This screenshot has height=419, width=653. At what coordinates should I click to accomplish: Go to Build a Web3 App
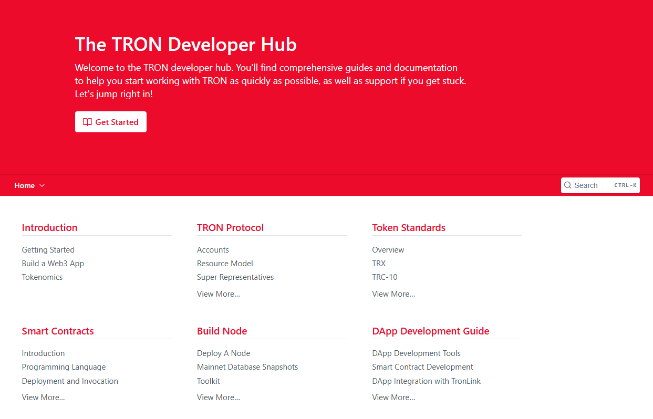[x=53, y=264]
